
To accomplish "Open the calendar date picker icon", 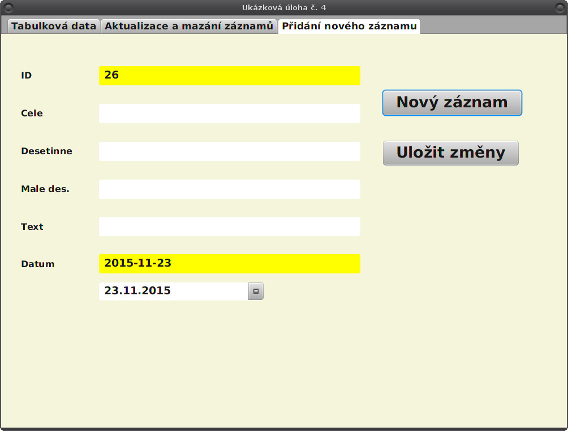I will 256,291.
